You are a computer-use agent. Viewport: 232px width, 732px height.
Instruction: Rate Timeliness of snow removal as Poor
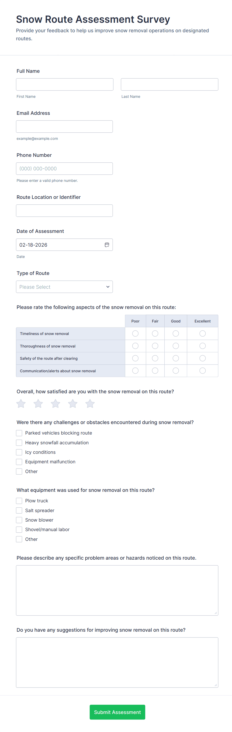tap(135, 333)
